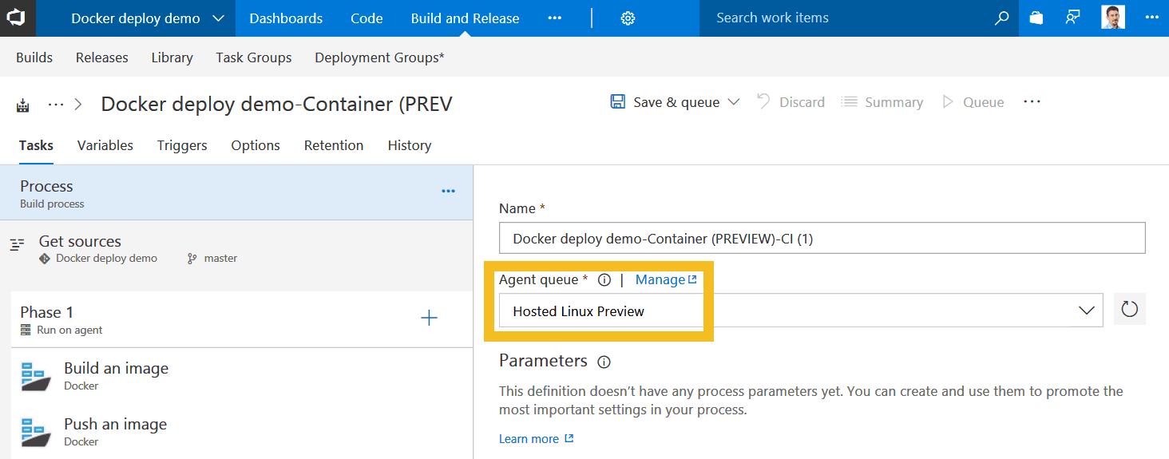Click the Phase 1 agent server icon
The image size is (1169, 459).
[x=26, y=330]
